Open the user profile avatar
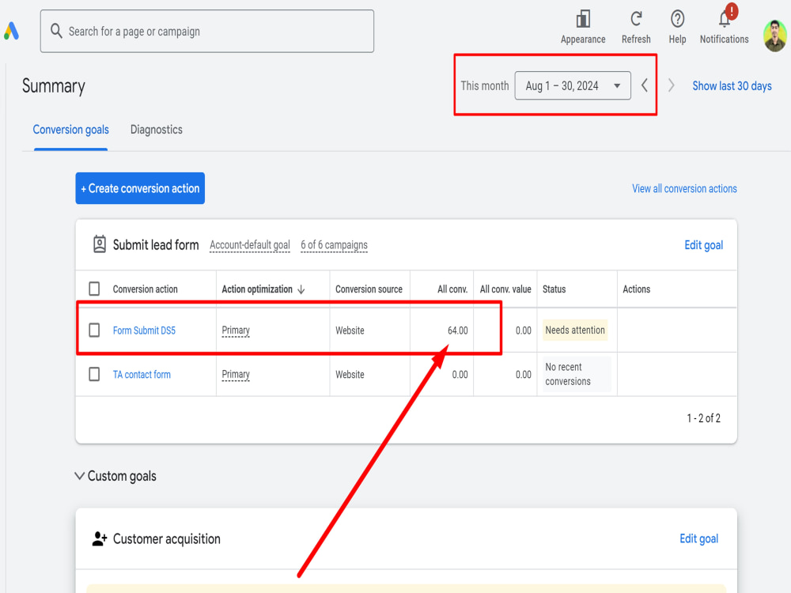This screenshot has height=593, width=791. click(x=775, y=36)
